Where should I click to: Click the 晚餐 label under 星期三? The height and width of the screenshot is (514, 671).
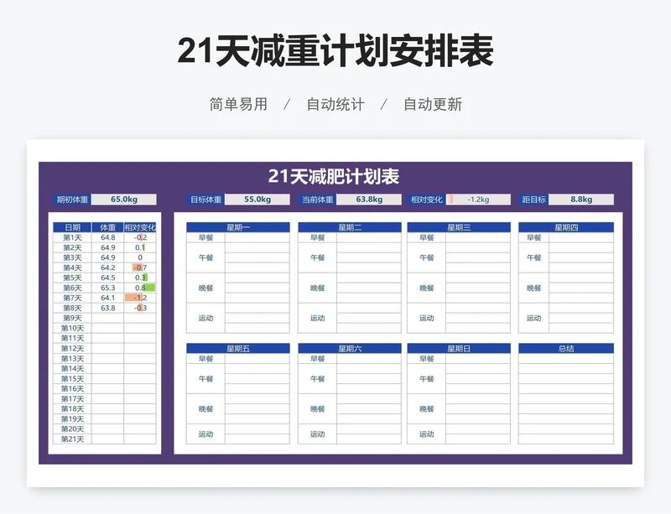427,288
